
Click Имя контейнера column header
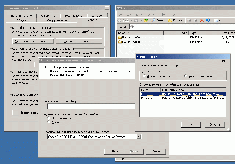tap(193, 90)
